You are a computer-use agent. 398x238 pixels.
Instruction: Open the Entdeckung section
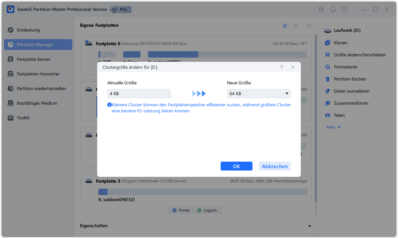tap(38, 30)
